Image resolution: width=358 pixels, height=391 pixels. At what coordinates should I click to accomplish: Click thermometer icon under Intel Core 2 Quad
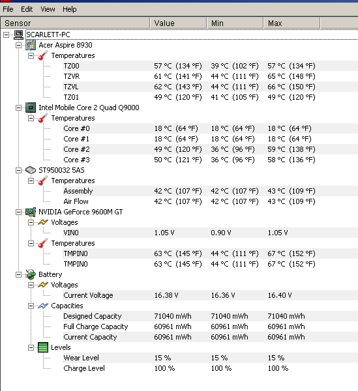pos(43,118)
